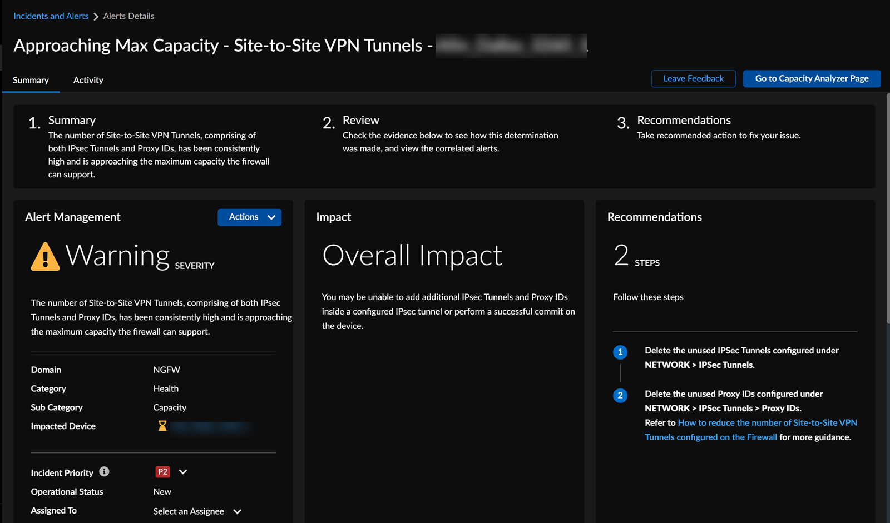Click the breadcrumb chevron separator arrow

click(96, 17)
